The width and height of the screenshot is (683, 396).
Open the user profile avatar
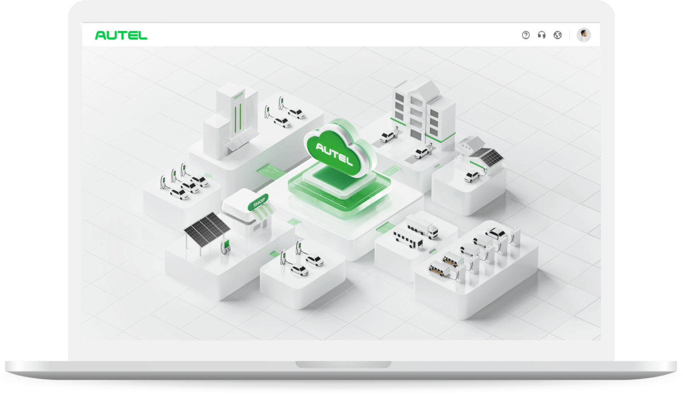click(x=584, y=35)
